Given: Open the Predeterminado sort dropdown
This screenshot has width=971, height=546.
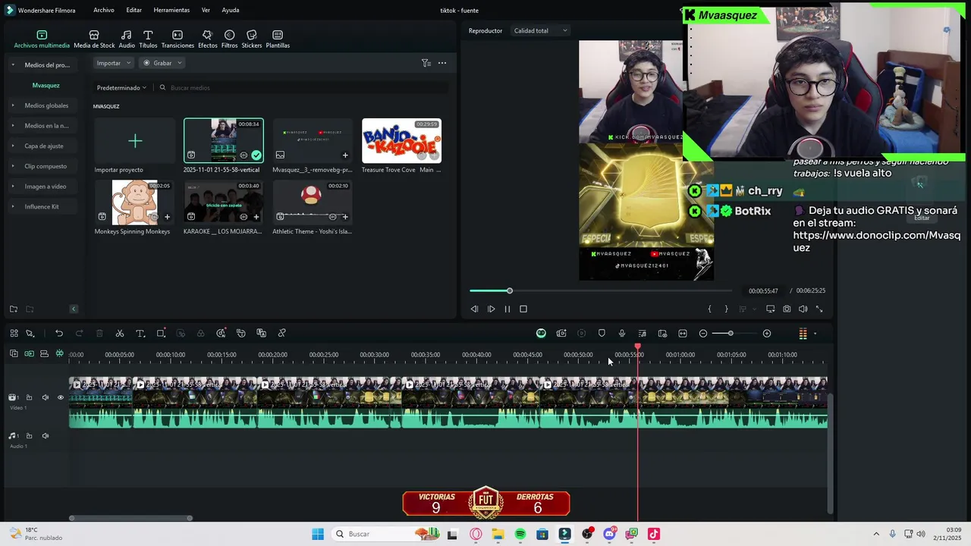Looking at the screenshot, I should coord(121,88).
